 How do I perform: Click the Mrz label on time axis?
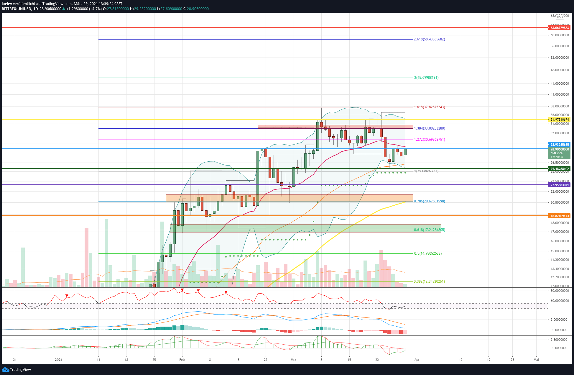click(x=293, y=360)
